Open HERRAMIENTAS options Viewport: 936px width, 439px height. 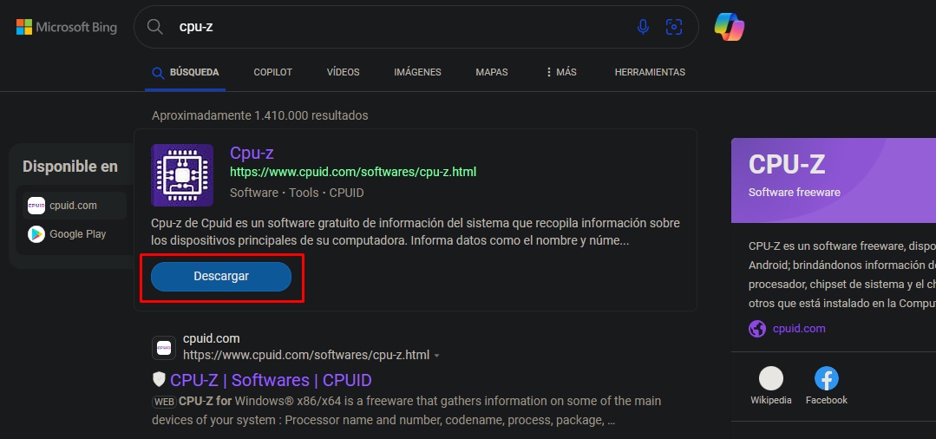[650, 72]
